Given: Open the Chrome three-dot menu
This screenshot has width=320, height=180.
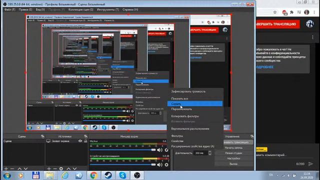Looking at the screenshot, I should [x=314, y=12].
